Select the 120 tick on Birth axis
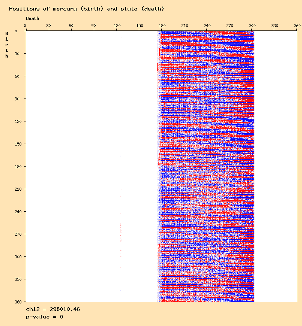 pyautogui.click(x=16, y=121)
